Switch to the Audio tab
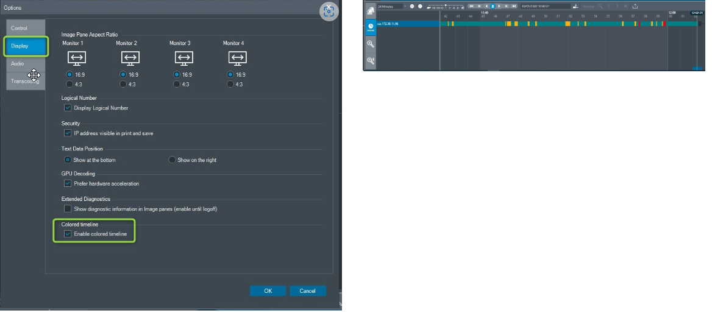The height and width of the screenshot is (316, 712). tap(26, 63)
